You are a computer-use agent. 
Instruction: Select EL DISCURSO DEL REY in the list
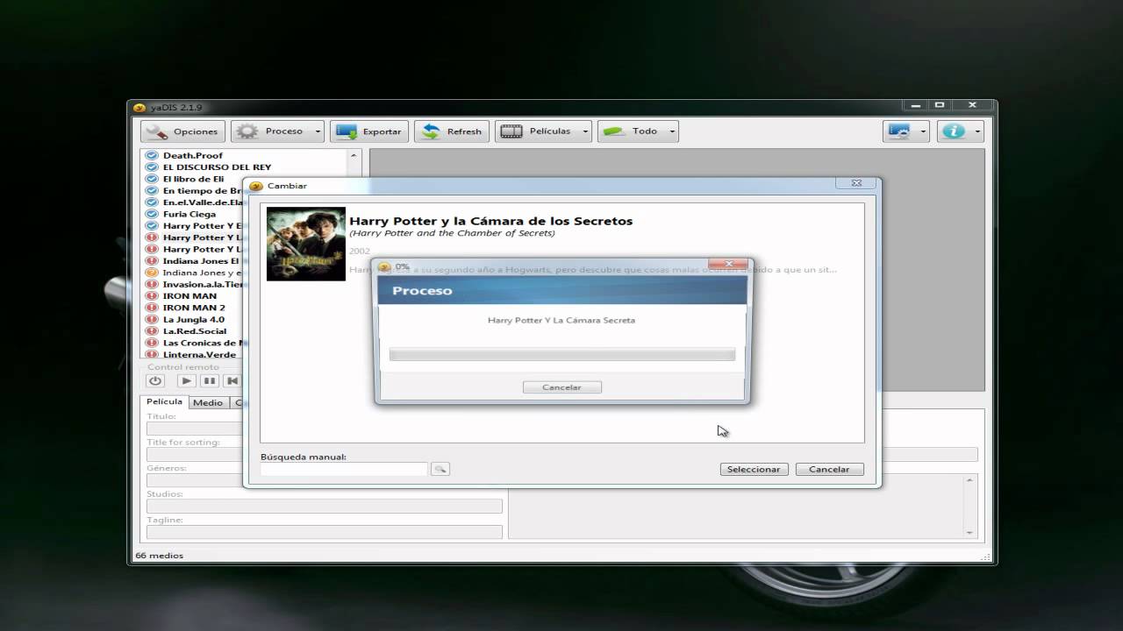point(217,167)
